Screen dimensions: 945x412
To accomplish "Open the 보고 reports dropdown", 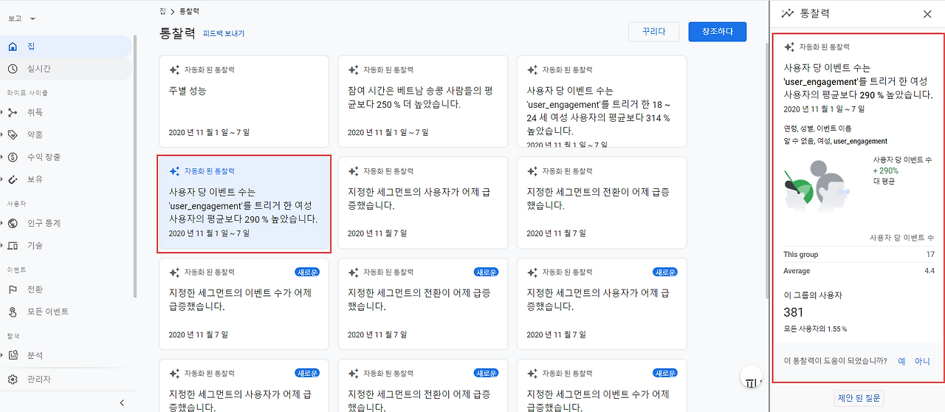I will (21, 18).
